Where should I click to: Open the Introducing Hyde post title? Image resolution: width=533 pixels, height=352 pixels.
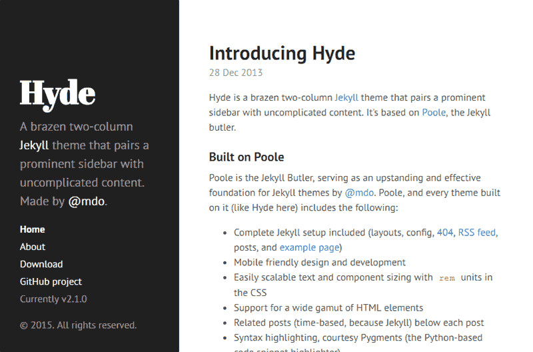click(282, 53)
